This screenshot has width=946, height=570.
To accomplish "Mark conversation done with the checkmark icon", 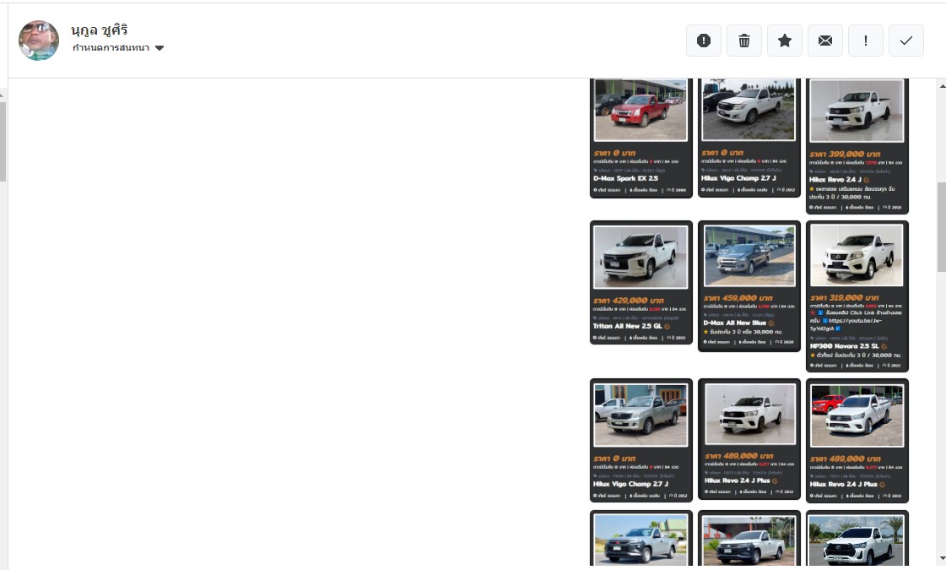I will 906,41.
